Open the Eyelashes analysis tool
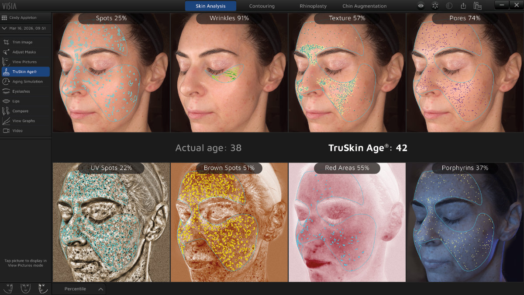 click(x=25, y=91)
